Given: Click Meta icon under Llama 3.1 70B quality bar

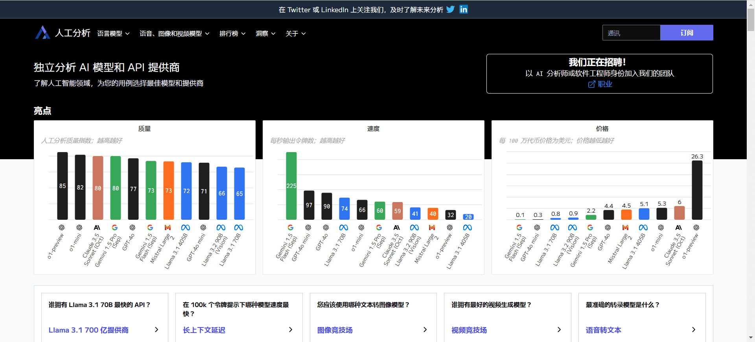Looking at the screenshot, I should 239,228.
